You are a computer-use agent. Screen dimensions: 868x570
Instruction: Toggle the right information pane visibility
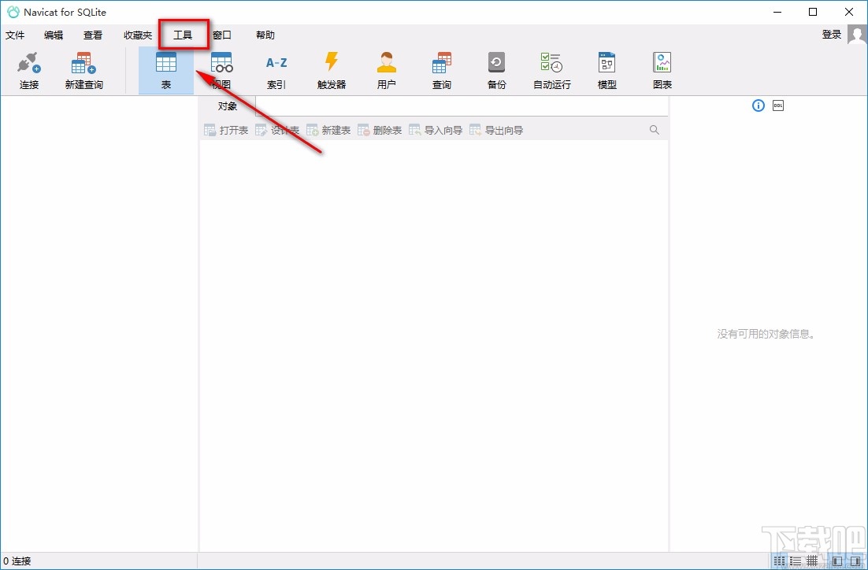click(x=855, y=561)
